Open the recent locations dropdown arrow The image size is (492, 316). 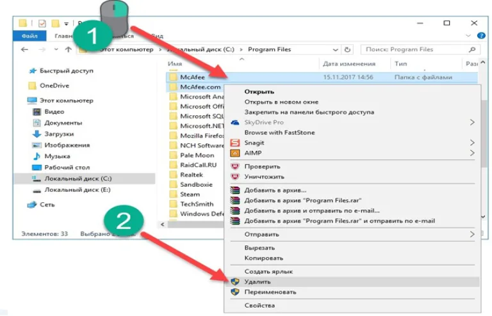point(56,49)
